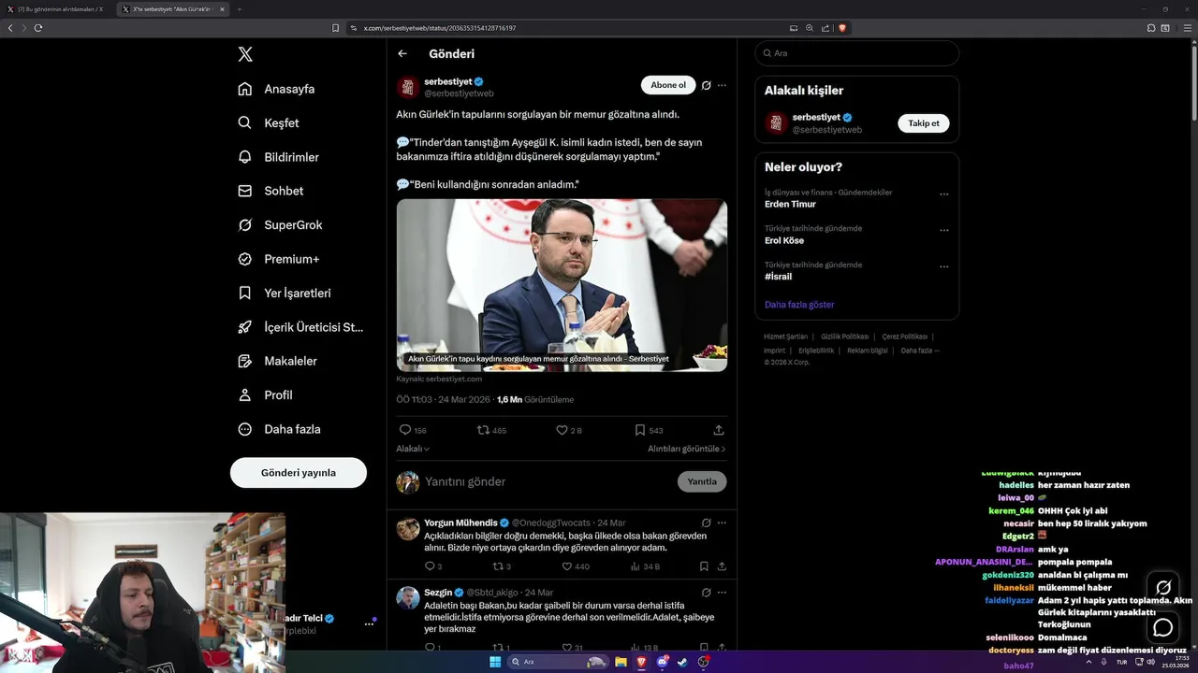Open Steam from the taskbar
The width and height of the screenshot is (1198, 673).
click(682, 662)
